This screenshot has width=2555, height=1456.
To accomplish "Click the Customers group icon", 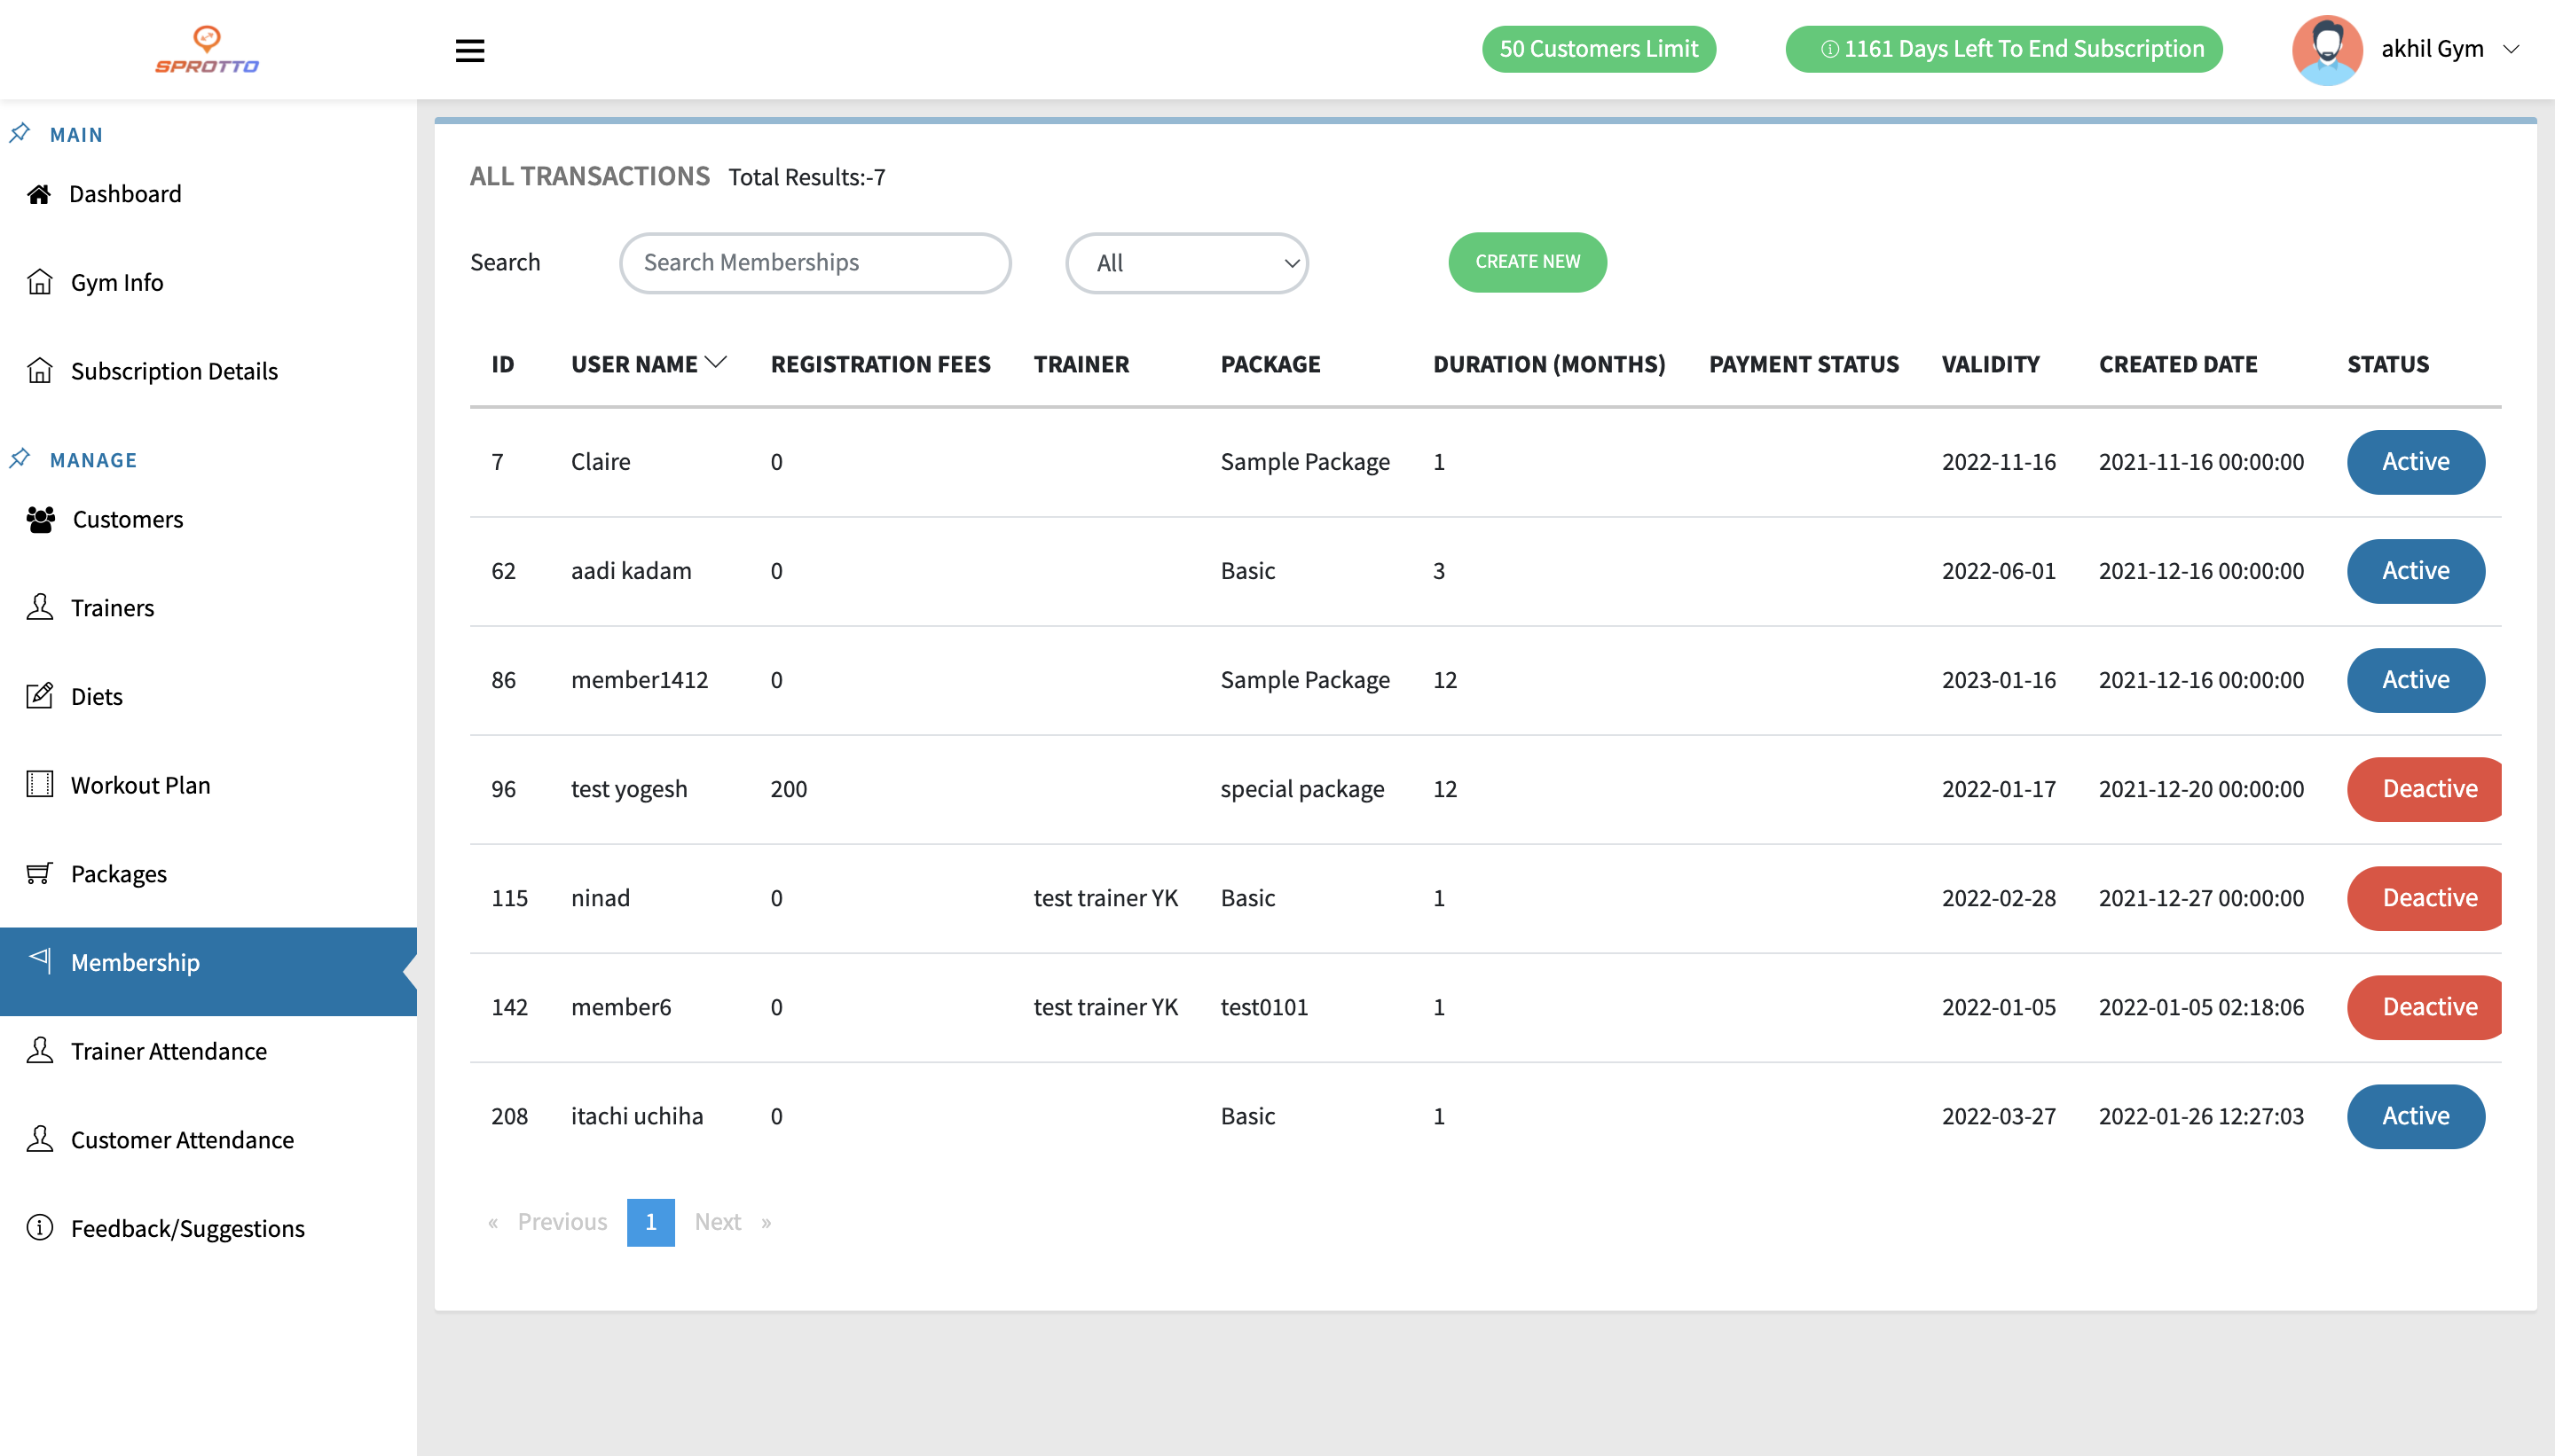I will [41, 519].
